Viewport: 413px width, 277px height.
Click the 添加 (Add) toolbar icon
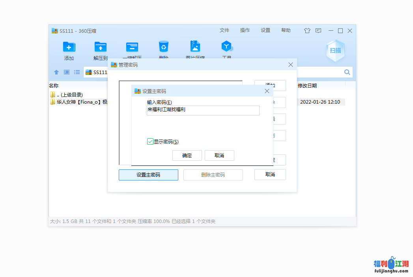click(x=69, y=47)
